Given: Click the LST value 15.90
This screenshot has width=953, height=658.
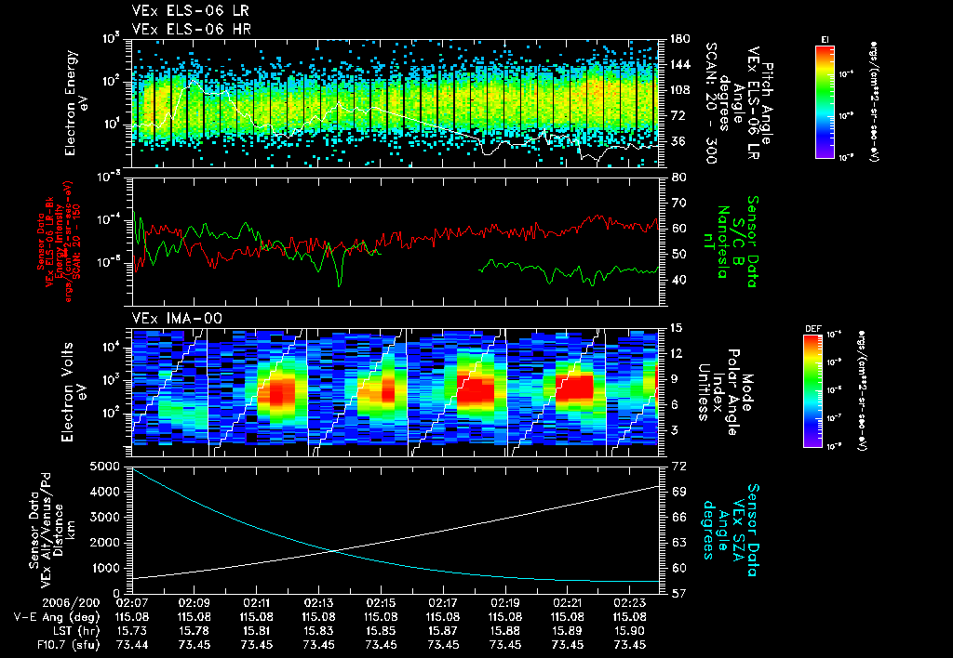Looking at the screenshot, I should coord(630,631).
